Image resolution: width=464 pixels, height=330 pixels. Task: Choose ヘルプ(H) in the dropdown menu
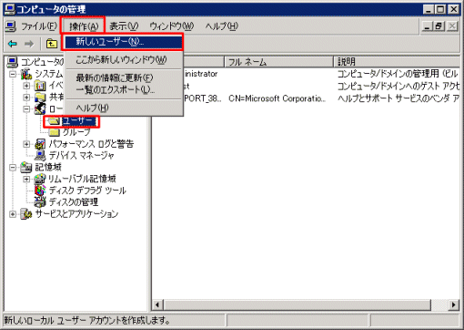click(123, 108)
